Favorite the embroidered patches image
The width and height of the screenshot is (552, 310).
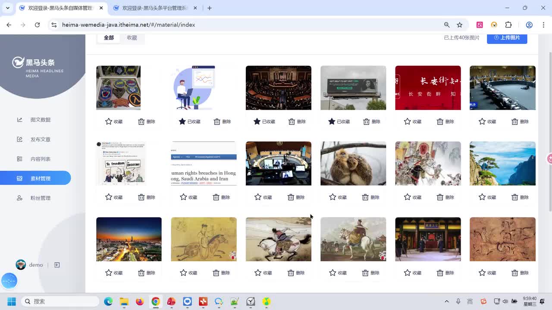click(114, 121)
